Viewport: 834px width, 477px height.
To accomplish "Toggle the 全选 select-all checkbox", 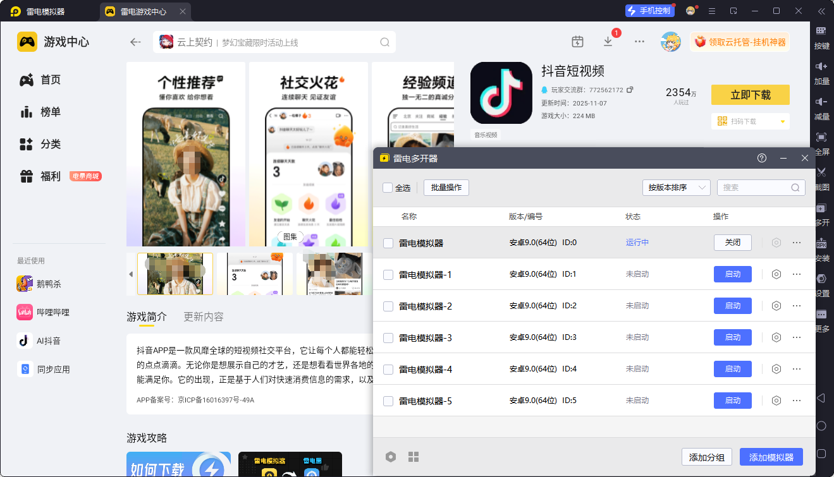I will (x=388, y=188).
